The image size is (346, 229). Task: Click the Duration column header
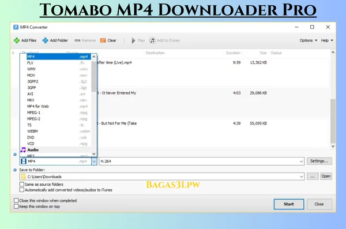(x=233, y=52)
